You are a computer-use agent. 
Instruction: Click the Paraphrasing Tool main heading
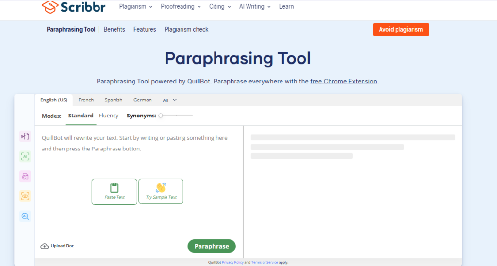click(237, 58)
